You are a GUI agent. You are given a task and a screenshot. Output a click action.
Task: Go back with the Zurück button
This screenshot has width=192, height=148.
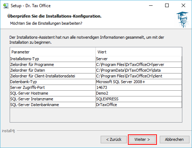(x=114, y=139)
